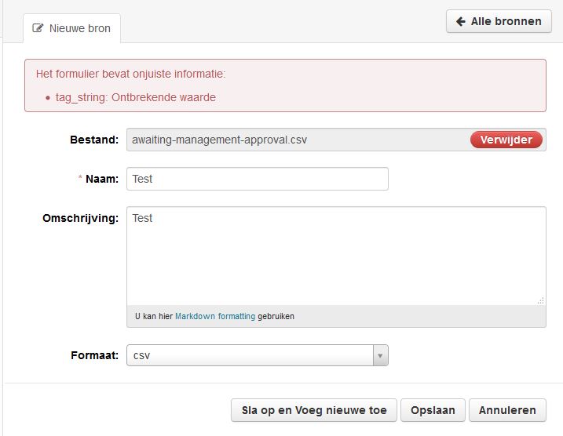Focus the Naam input field
Image resolution: width=563 pixels, height=436 pixels.
click(x=258, y=179)
